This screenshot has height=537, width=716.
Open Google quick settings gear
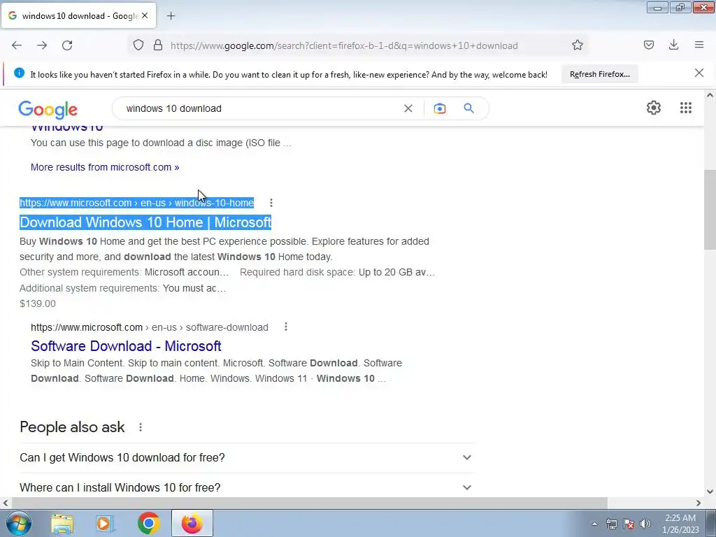(x=654, y=108)
